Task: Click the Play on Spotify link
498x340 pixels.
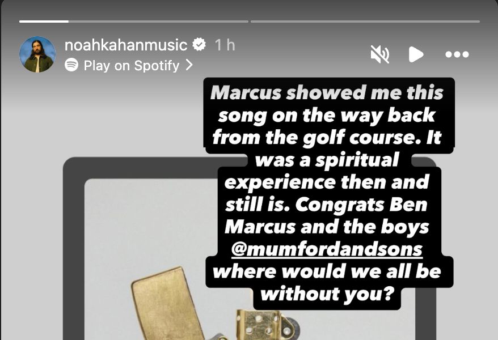Action: [x=132, y=65]
